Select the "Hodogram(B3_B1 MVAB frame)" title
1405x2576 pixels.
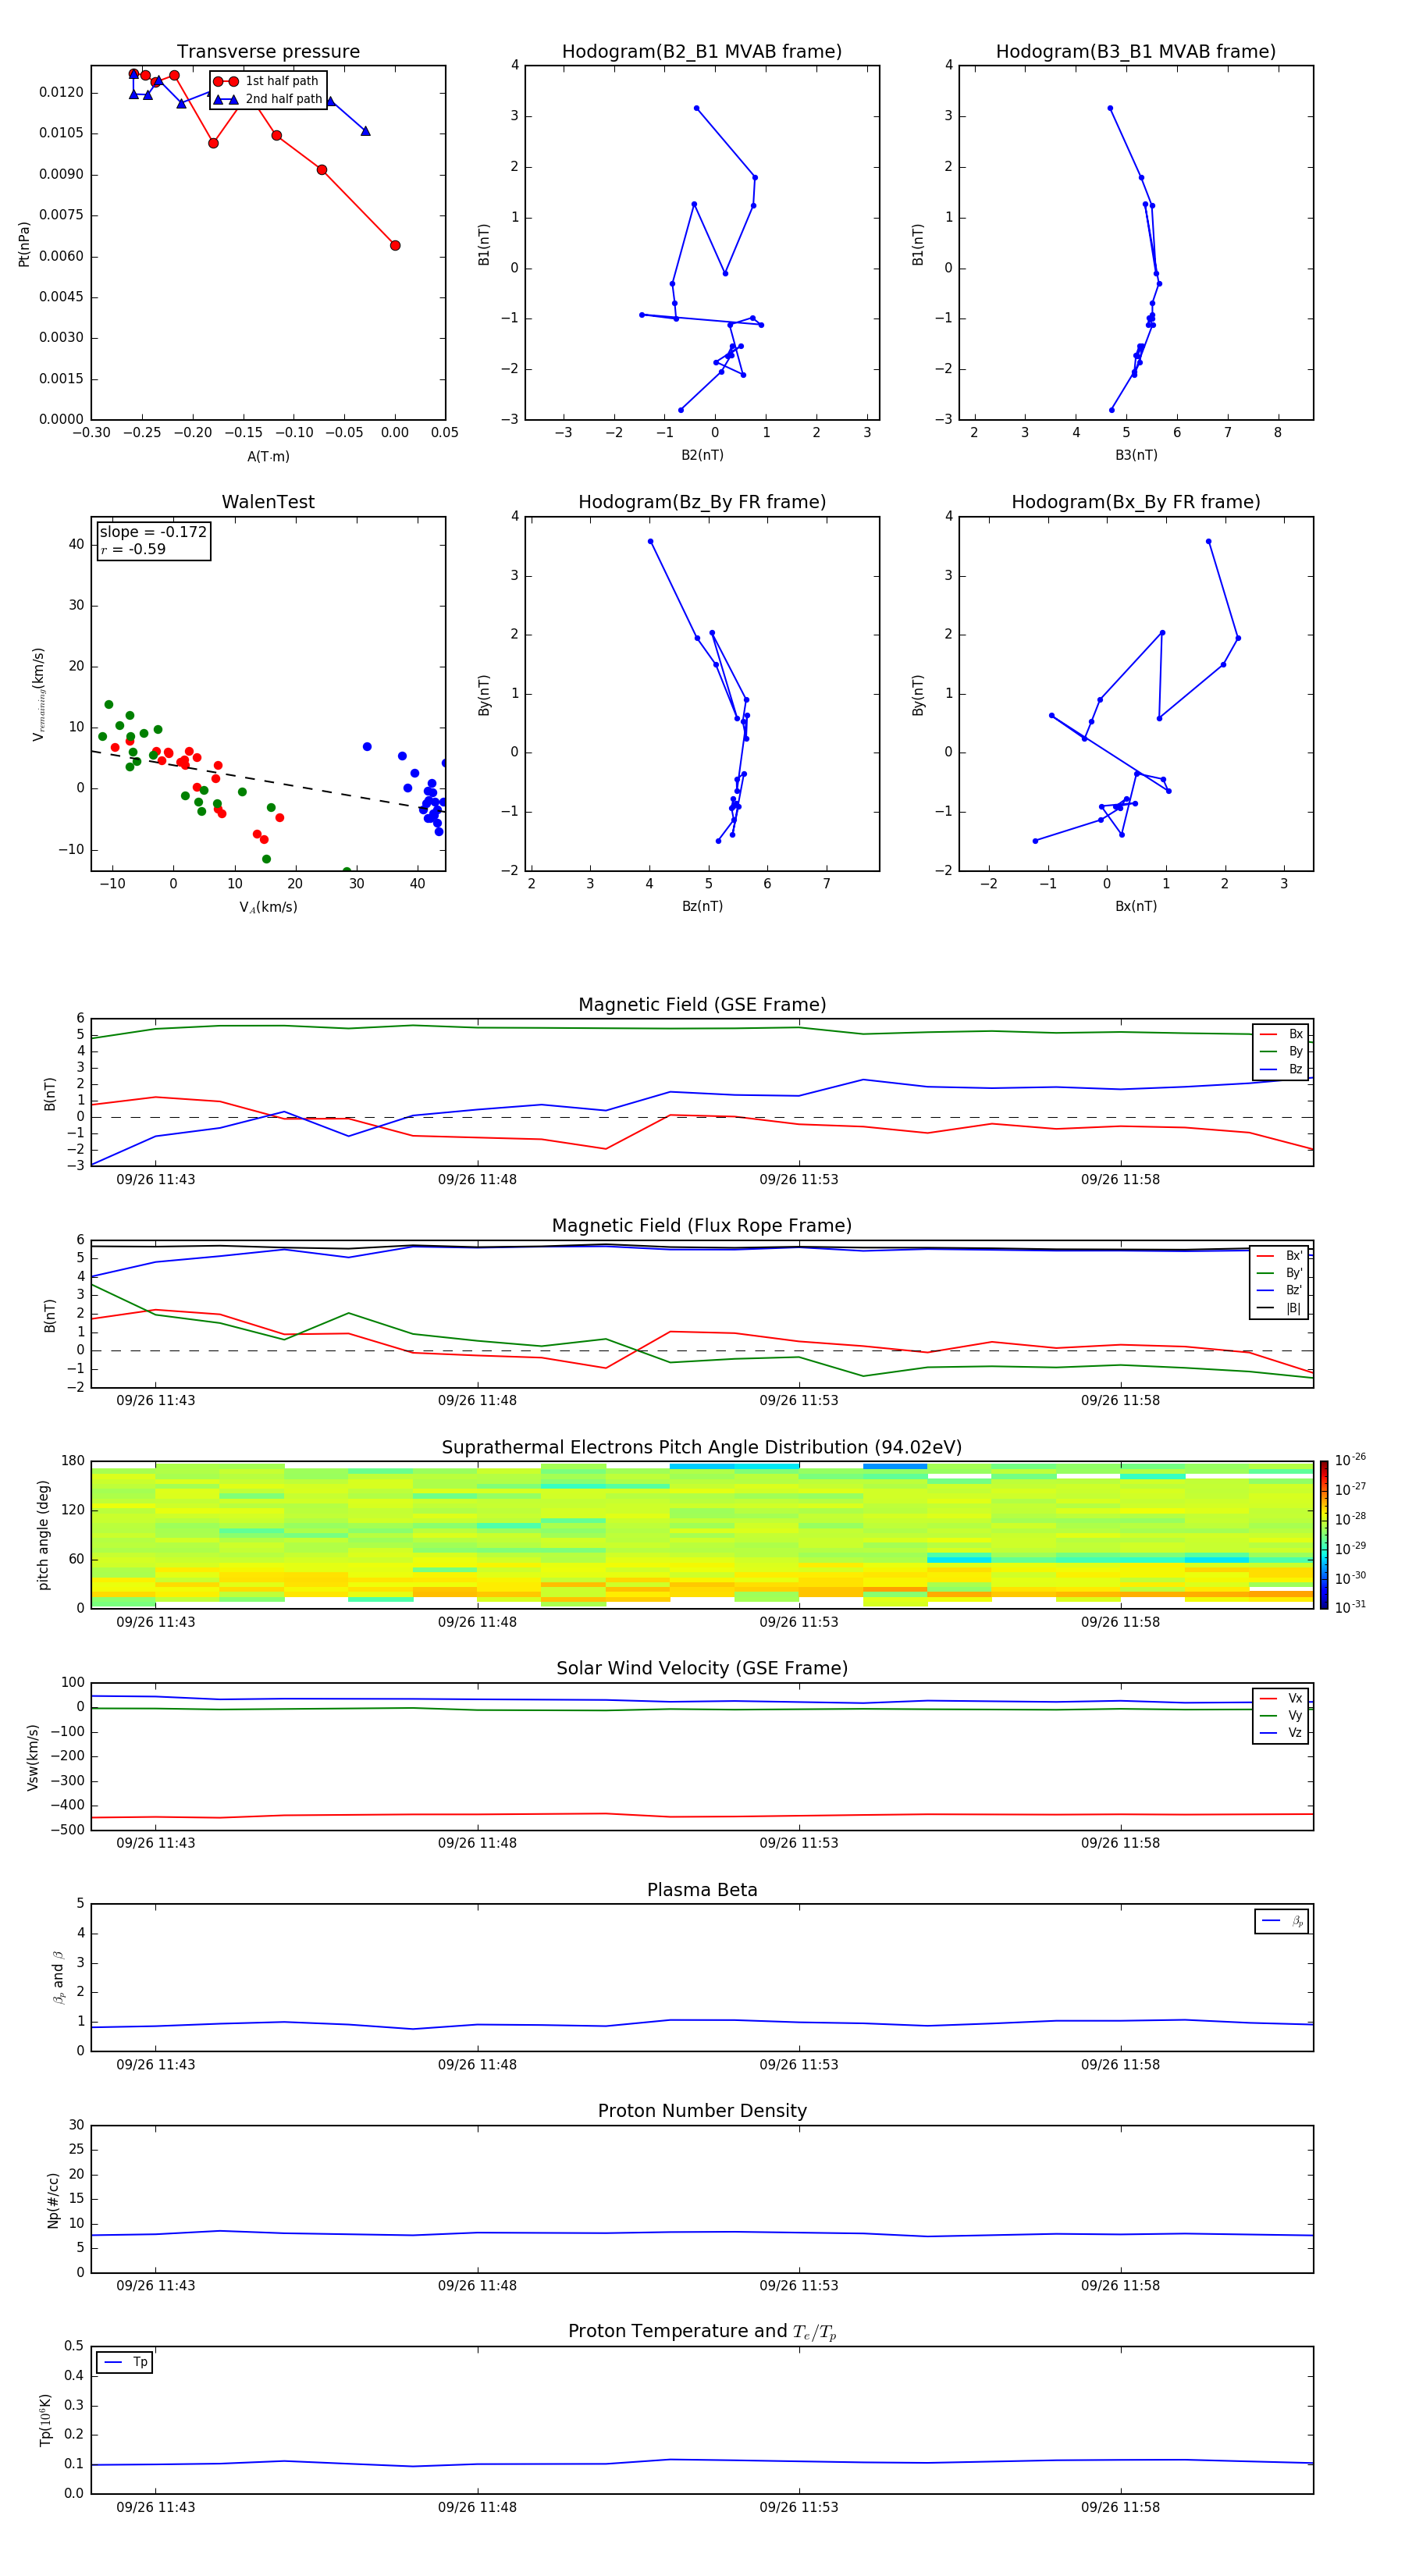coord(1136,52)
